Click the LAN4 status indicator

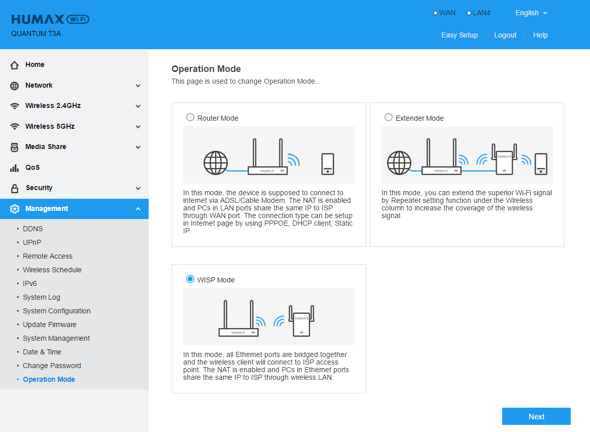coord(478,13)
